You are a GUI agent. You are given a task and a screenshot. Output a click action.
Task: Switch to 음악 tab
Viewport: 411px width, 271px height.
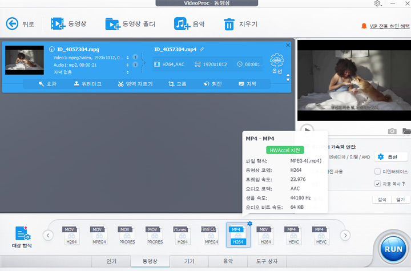point(228,261)
